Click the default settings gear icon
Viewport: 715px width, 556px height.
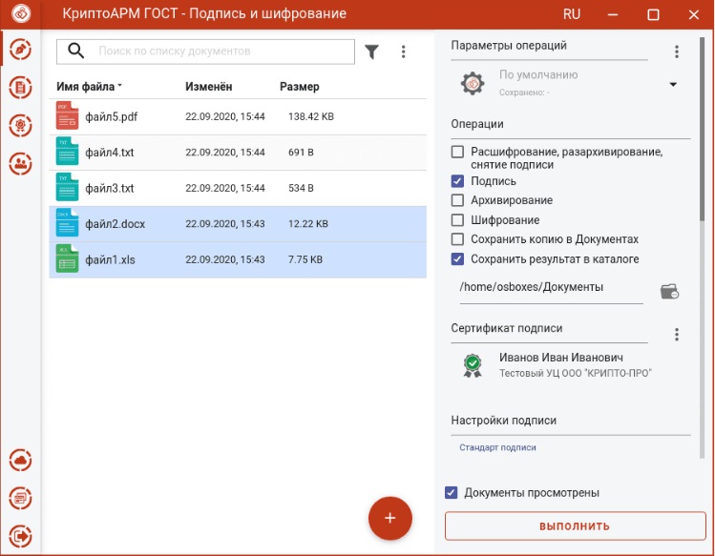click(473, 83)
